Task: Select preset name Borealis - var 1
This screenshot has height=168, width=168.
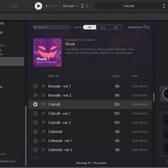Action: [60, 86]
